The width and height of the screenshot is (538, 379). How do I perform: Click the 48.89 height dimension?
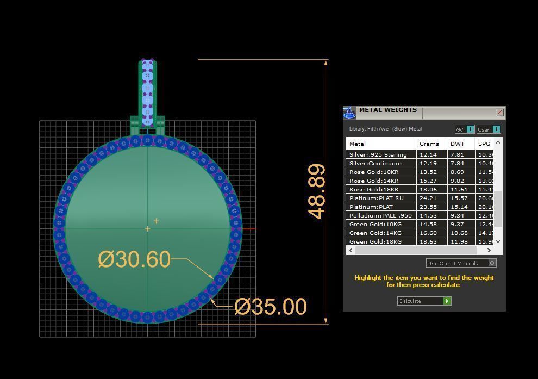point(316,191)
